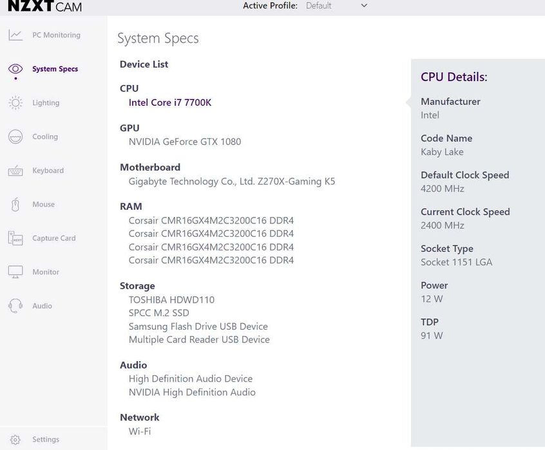This screenshot has width=545, height=450.
Task: Open Capture Card via its icon
Action: pyautogui.click(x=15, y=238)
